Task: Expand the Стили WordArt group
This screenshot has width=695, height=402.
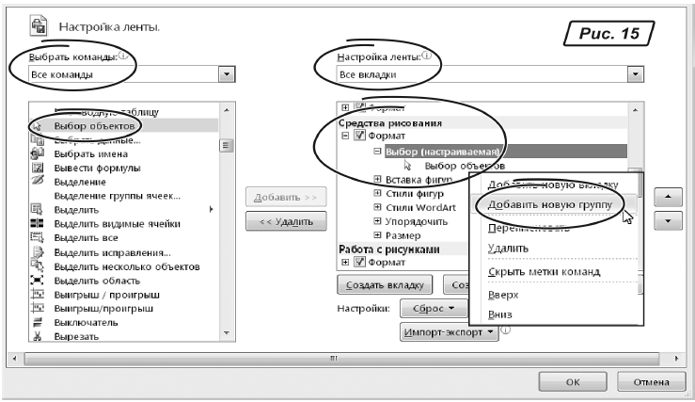Action: (x=377, y=207)
